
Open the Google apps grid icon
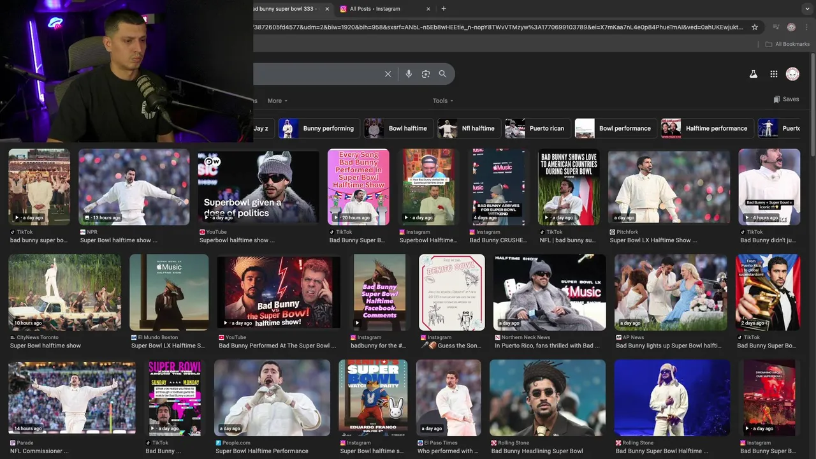point(773,74)
